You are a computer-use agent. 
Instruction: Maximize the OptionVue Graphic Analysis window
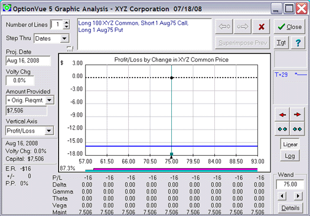[x=289, y=8]
